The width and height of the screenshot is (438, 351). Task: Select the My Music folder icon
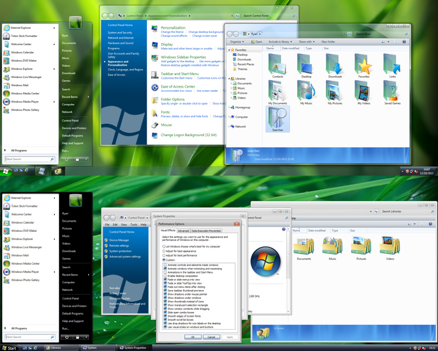click(306, 92)
